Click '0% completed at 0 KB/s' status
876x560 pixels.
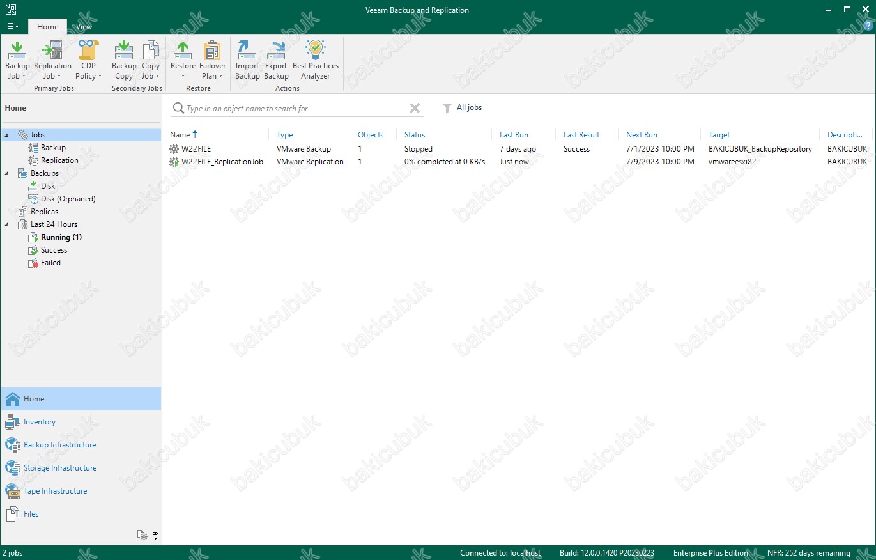(x=445, y=162)
